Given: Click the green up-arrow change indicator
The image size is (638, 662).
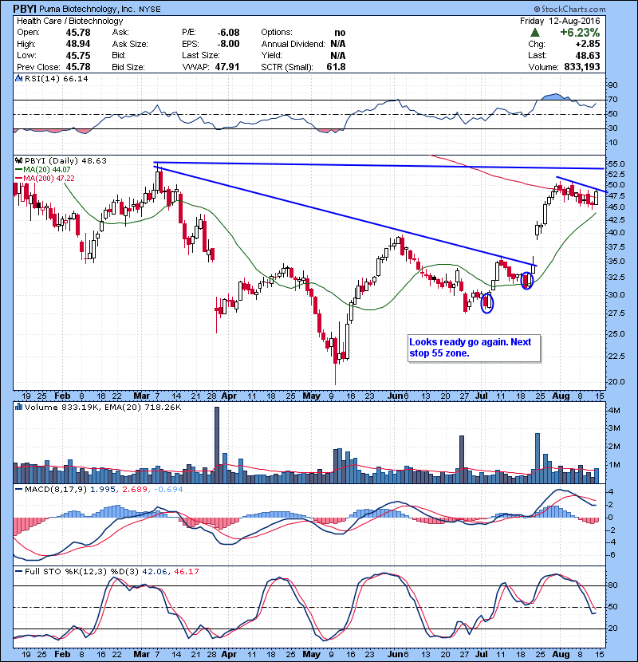Looking at the screenshot, I should pos(535,33).
